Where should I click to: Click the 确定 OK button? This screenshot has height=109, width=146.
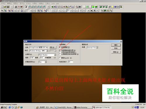116,45
